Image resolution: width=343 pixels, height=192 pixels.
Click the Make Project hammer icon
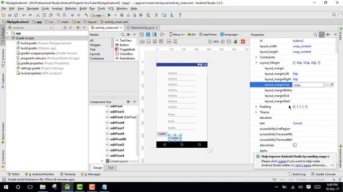pos(86,15)
